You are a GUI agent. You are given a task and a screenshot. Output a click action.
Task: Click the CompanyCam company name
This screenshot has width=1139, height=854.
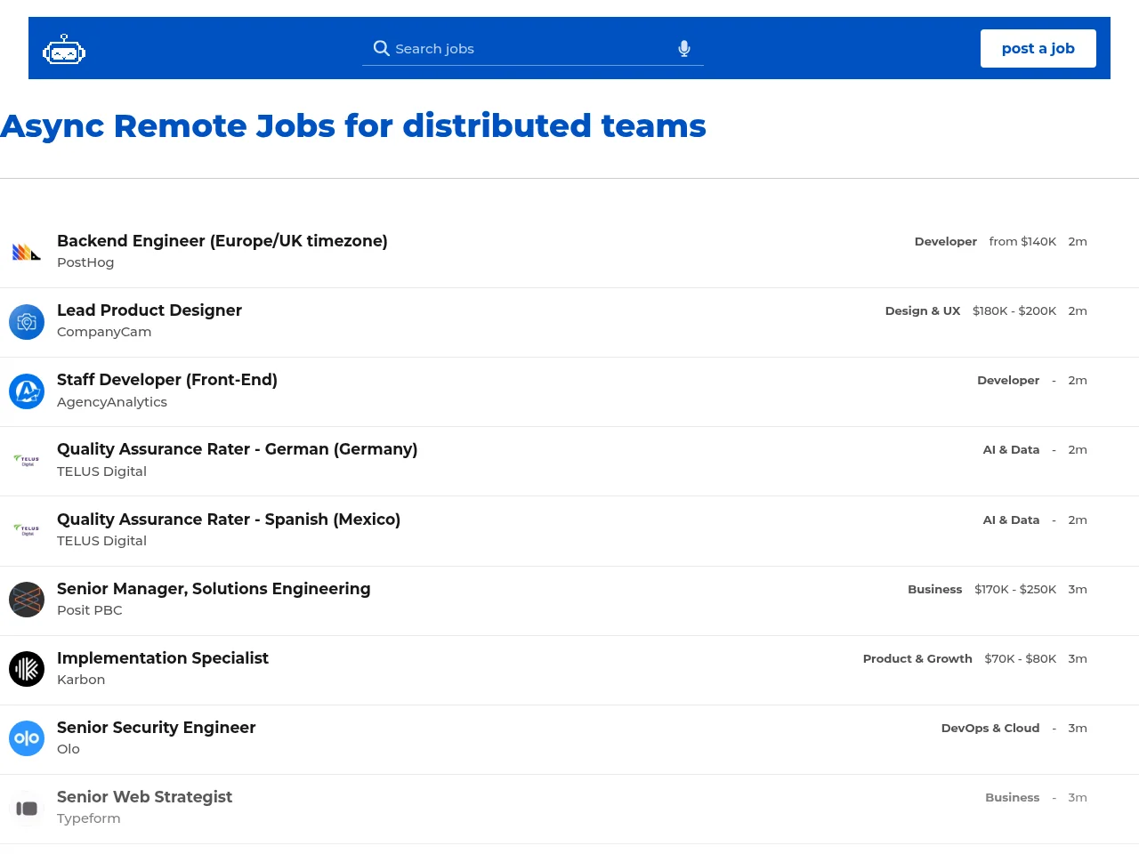[x=104, y=332]
